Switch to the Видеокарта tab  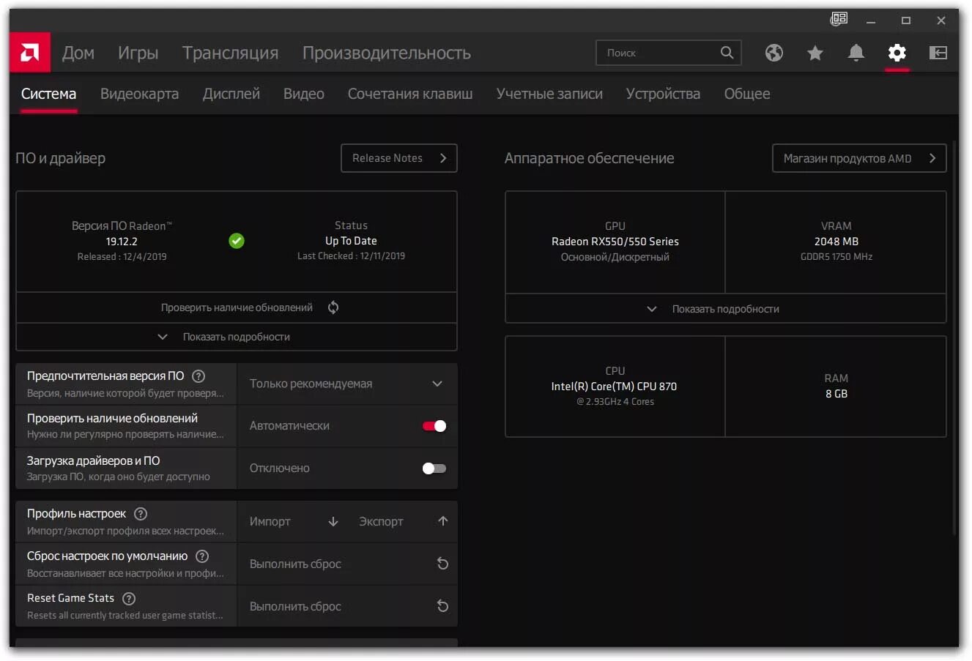pyautogui.click(x=139, y=94)
